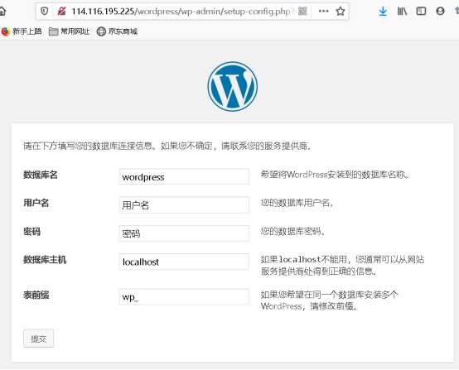The width and height of the screenshot is (459, 370).
Task: Open the 常用网址 bookmarks folder
Action: [x=69, y=31]
